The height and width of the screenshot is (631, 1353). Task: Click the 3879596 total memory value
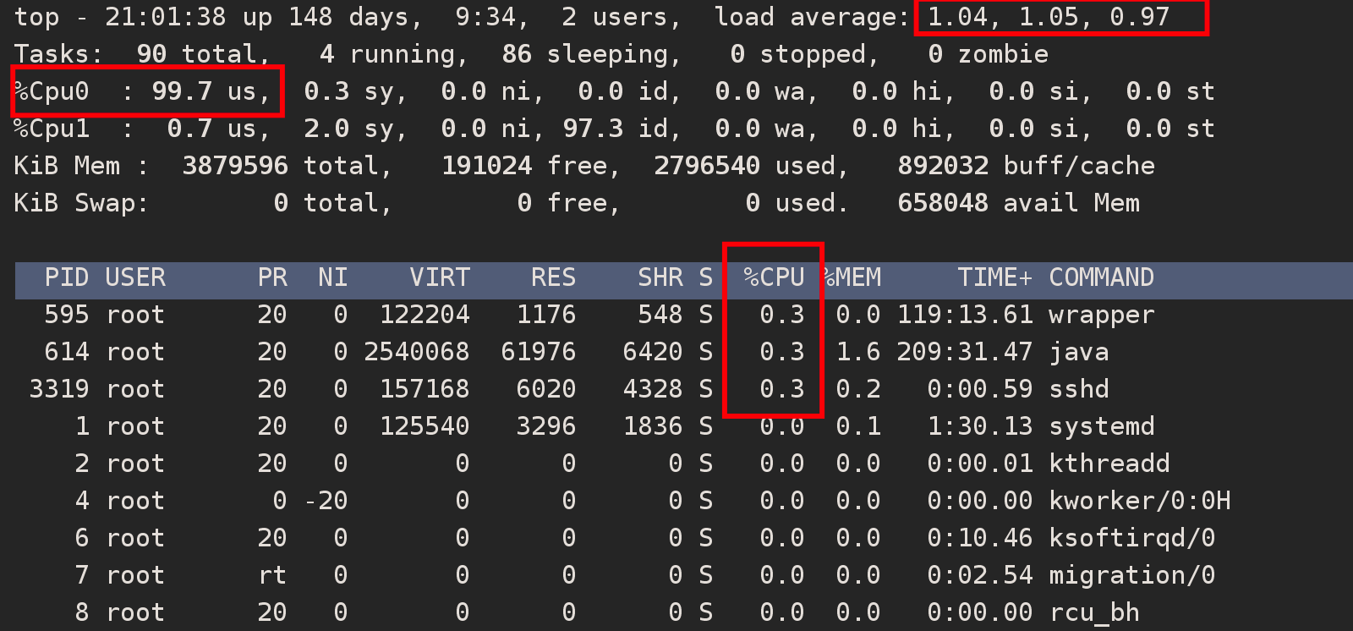(x=234, y=166)
